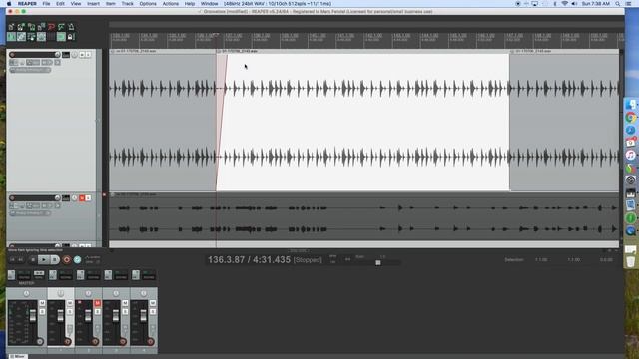Screen dimensions: 639x359
Task: Click mixer channel 3 record arm button
Action: coord(123,341)
